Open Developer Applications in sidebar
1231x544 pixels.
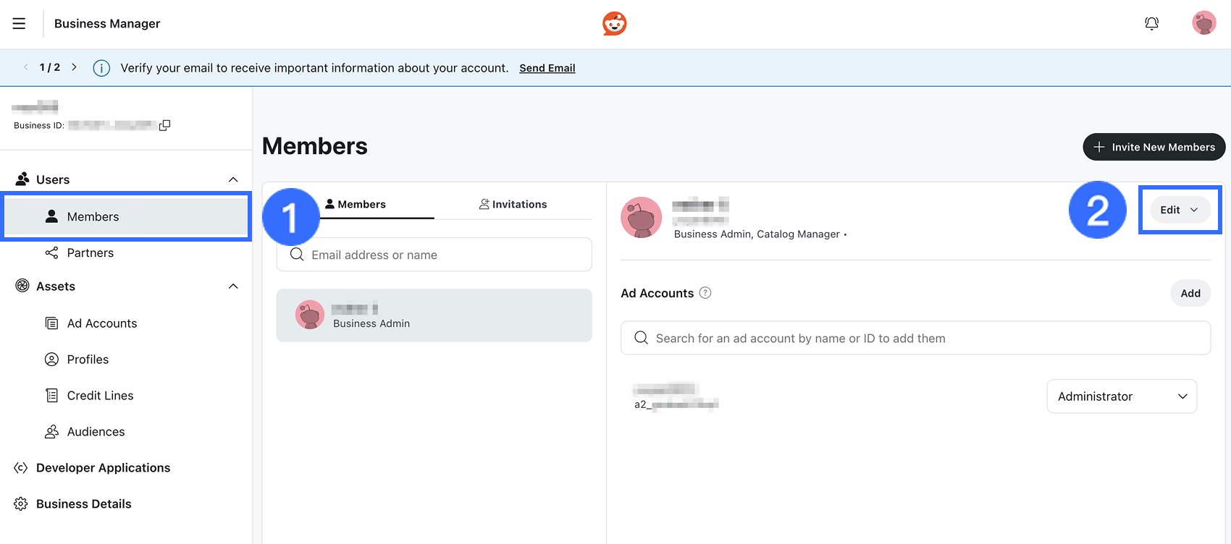click(x=103, y=468)
